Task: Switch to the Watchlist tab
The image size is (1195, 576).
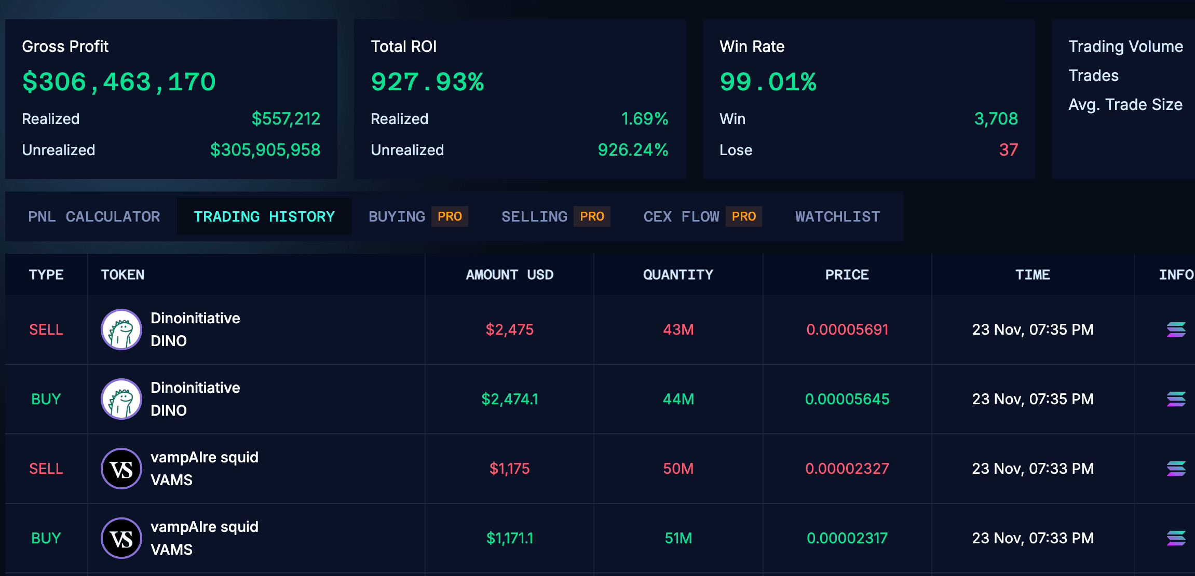Action: [x=837, y=216]
